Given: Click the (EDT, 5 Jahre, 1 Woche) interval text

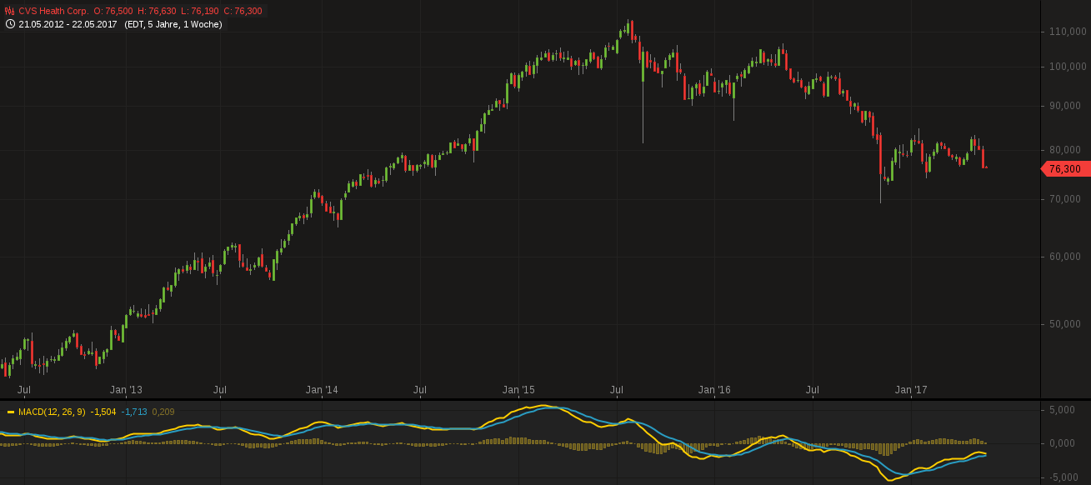Looking at the screenshot, I should pos(173,24).
